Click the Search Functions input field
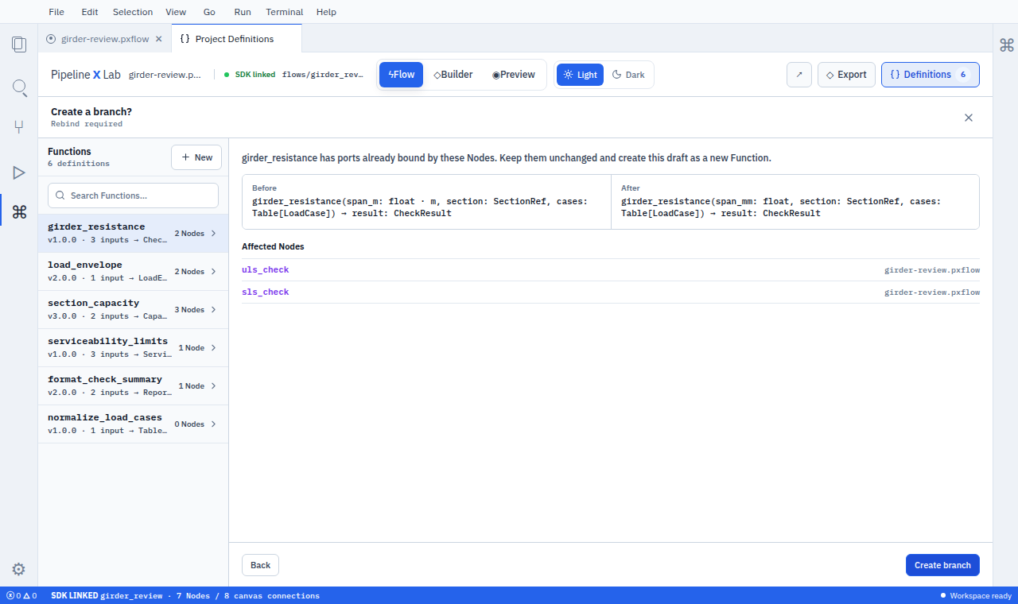Screen dimensions: 1018x604 (133, 196)
